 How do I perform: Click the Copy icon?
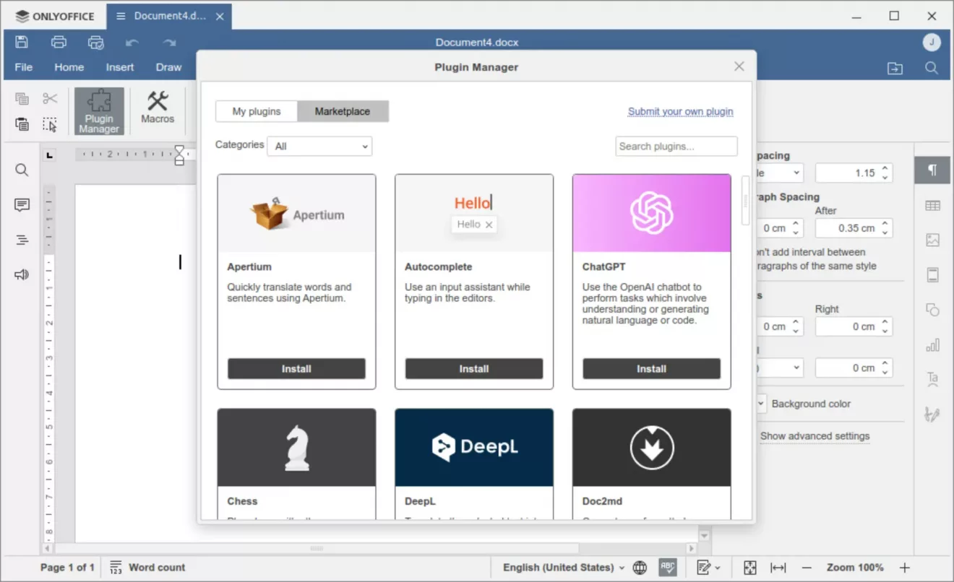point(22,99)
